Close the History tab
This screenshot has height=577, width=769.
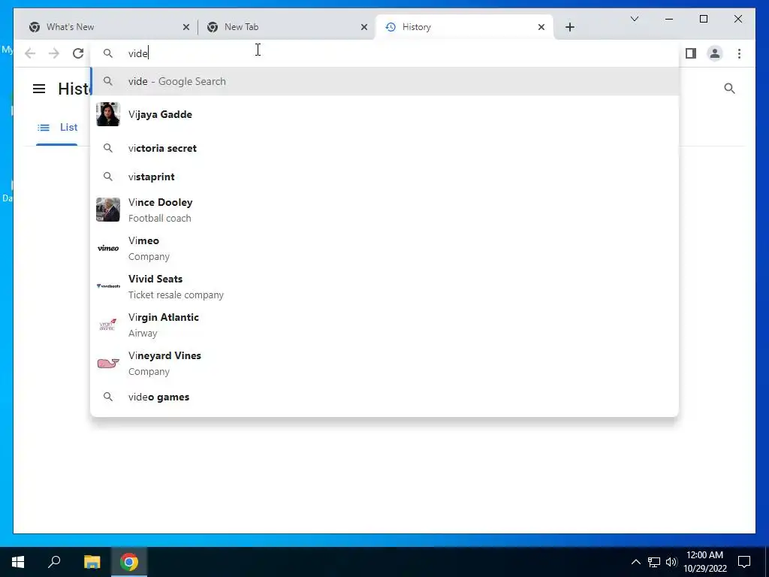[x=541, y=28]
